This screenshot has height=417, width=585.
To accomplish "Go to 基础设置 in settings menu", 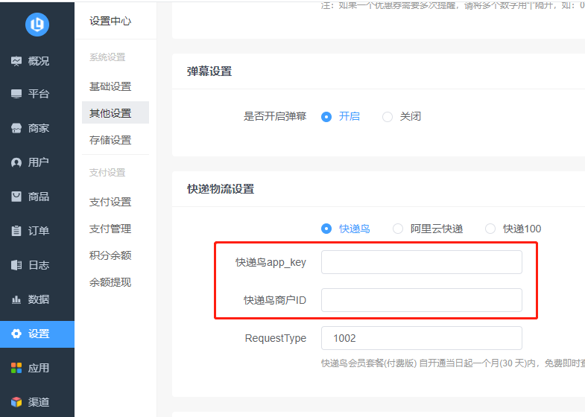I will [110, 86].
